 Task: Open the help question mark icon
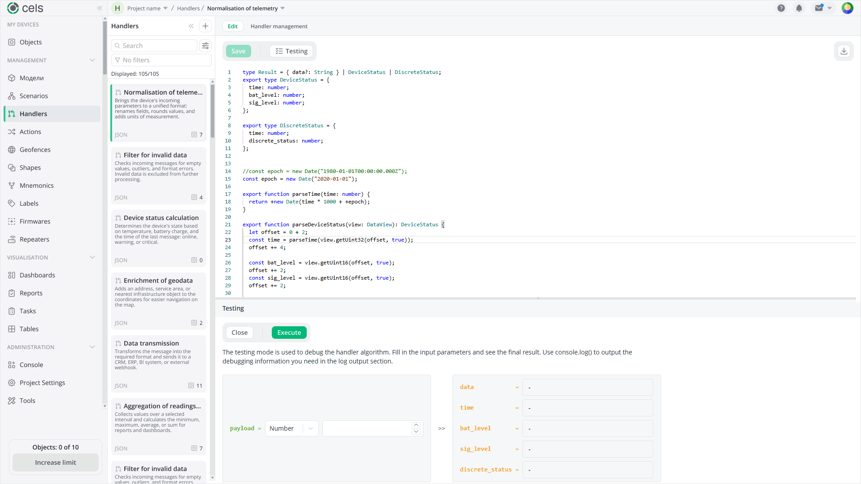pos(781,8)
